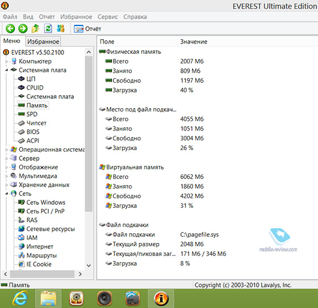
Task: Select the Физическая память group row
Action: click(130, 52)
